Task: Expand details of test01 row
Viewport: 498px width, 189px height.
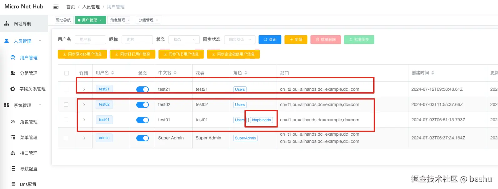Action: pos(84,120)
